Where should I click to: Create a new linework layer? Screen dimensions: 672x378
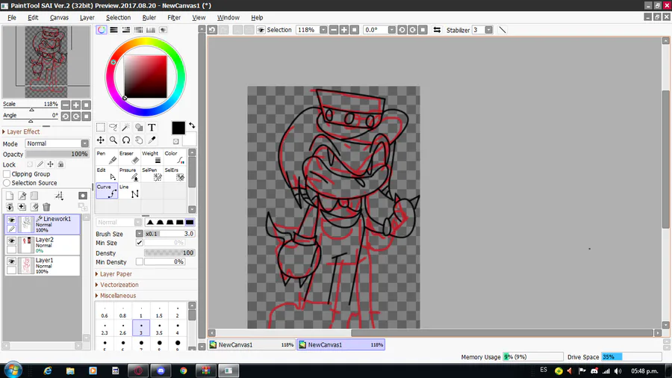[22, 196]
